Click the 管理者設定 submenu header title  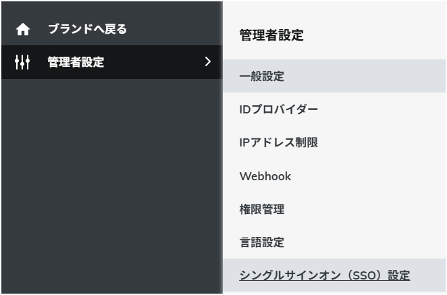pos(271,36)
